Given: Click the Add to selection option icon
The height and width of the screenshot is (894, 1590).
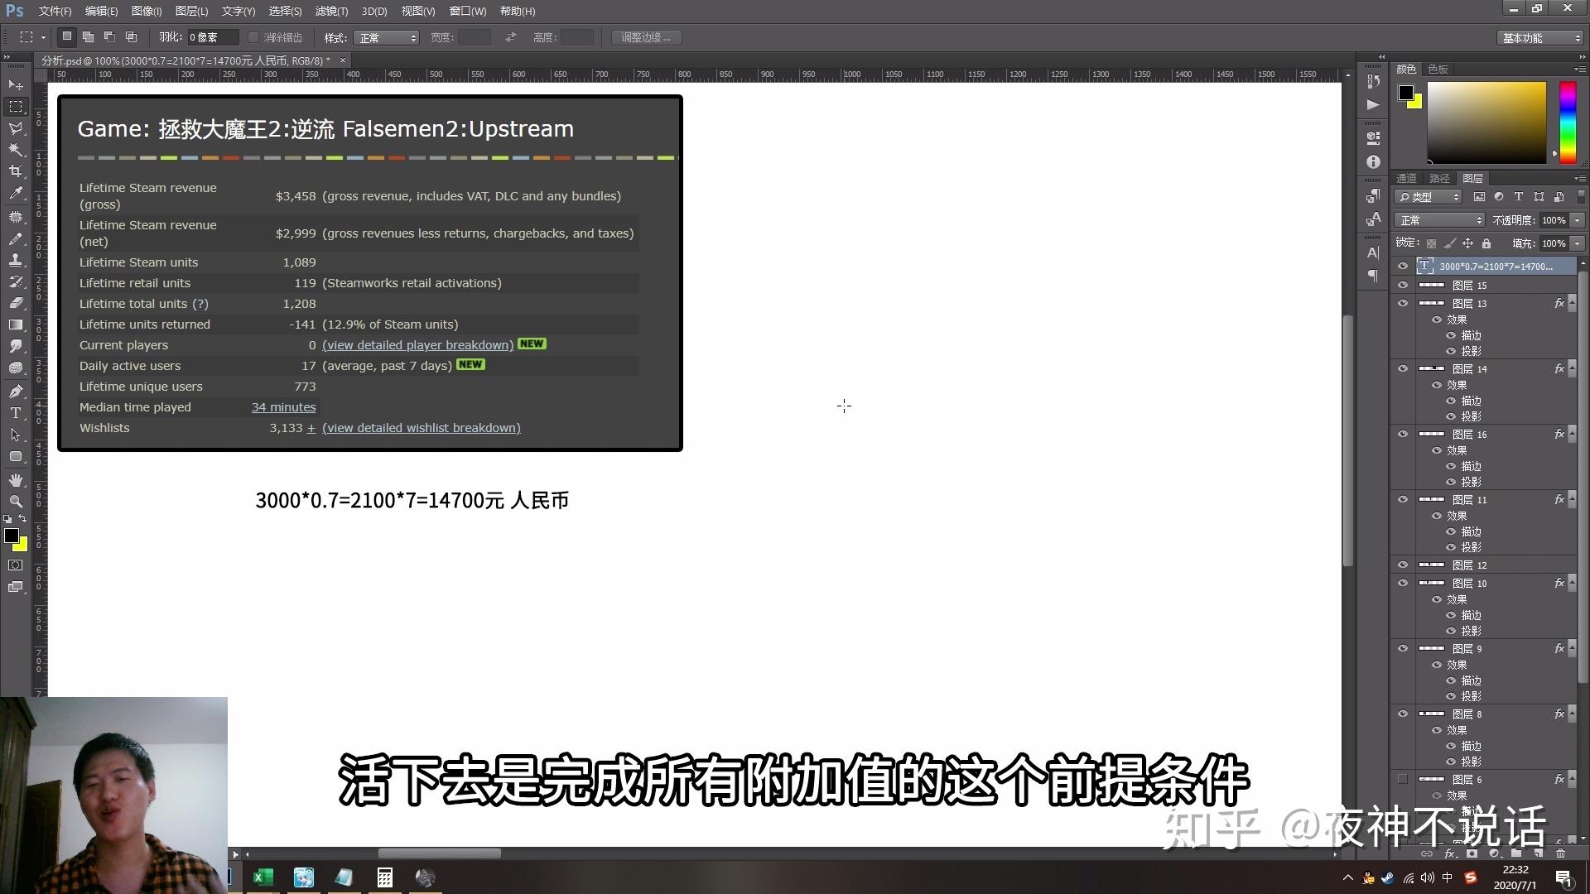Looking at the screenshot, I should tap(88, 37).
